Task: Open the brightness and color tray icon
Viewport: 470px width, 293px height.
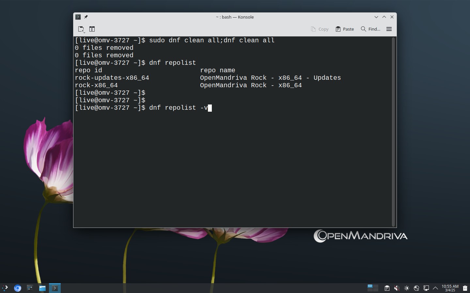Action: [407, 288]
